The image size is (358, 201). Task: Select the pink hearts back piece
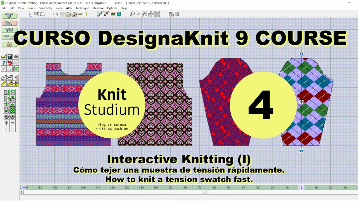tap(155, 104)
